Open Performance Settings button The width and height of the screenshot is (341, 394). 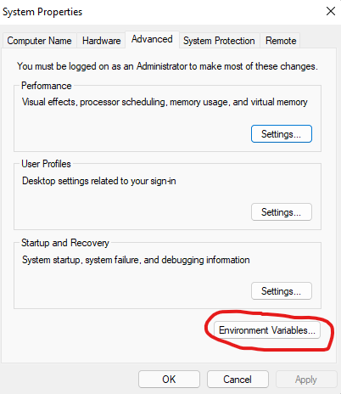[x=282, y=134]
